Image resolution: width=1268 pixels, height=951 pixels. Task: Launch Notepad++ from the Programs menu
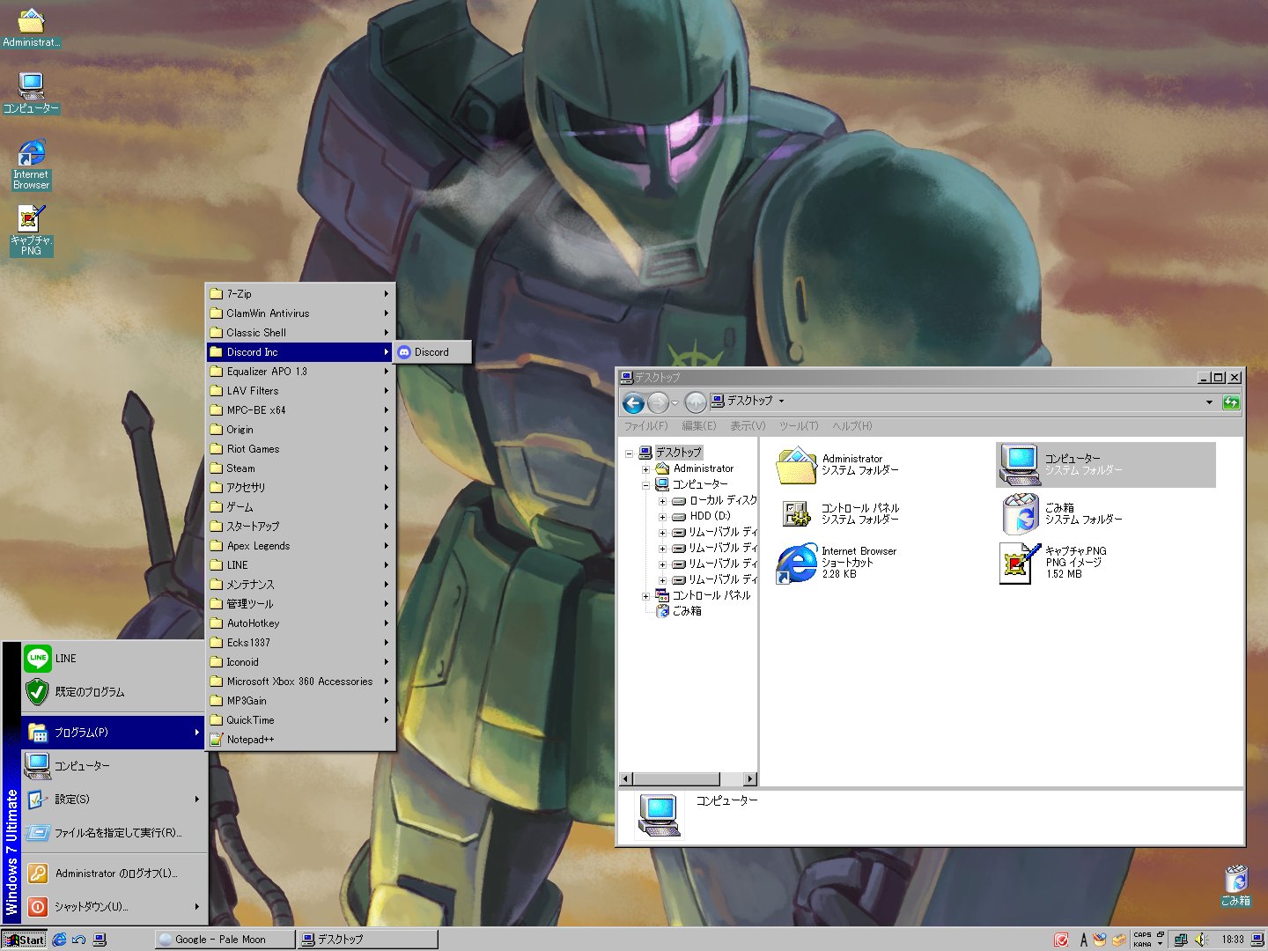[x=300, y=740]
